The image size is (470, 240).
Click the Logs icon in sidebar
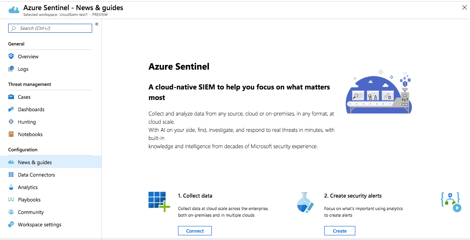pos(11,69)
